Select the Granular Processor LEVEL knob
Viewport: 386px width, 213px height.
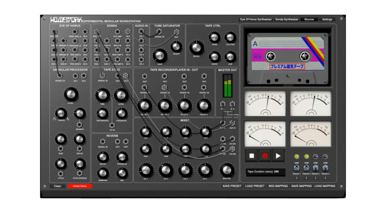point(70,95)
